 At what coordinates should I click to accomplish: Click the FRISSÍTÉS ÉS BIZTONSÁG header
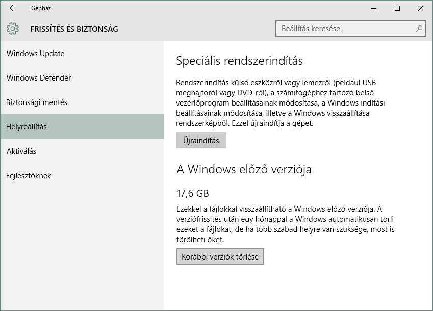[x=74, y=29]
